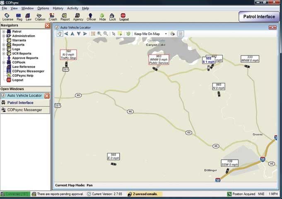The image size is (282, 199).
Task: Click the Patrol Interface button
Action: (x=259, y=17)
